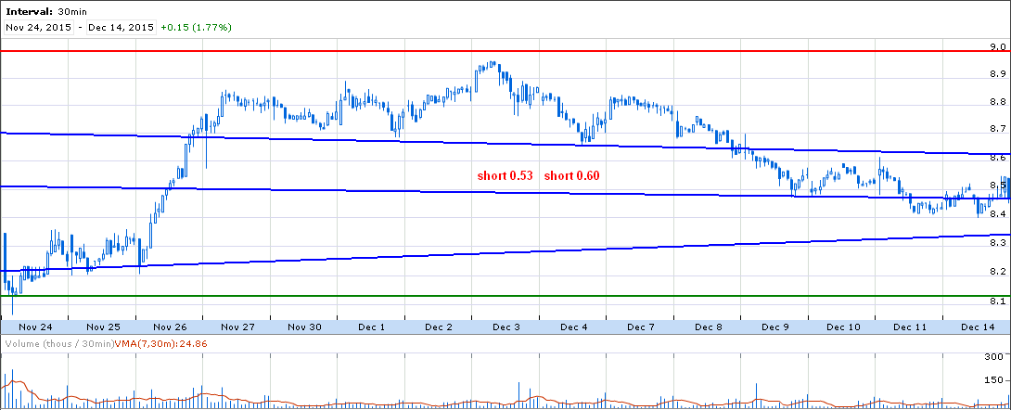
Task: Click the +0.15 (1.77%) change value
Action: point(196,28)
